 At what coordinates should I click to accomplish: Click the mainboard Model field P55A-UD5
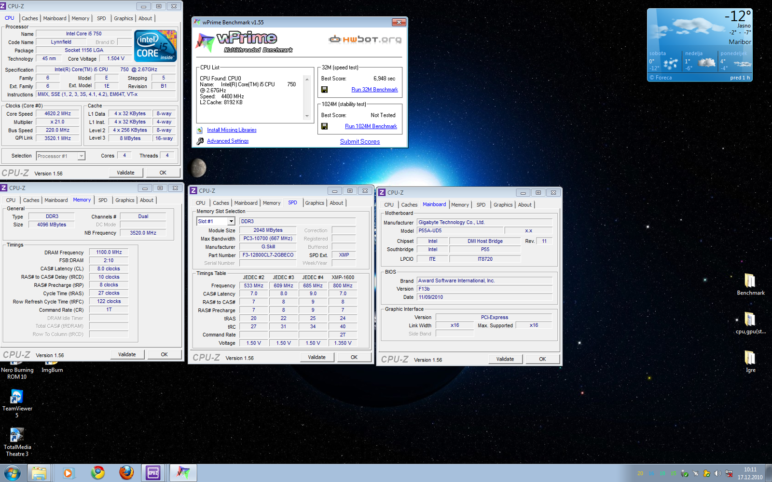click(x=460, y=230)
